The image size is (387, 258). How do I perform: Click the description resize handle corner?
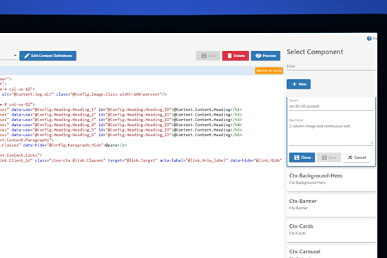[372, 142]
